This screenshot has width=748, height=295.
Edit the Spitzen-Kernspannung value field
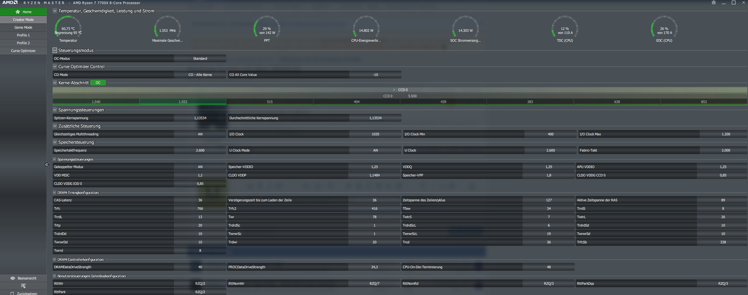200,118
